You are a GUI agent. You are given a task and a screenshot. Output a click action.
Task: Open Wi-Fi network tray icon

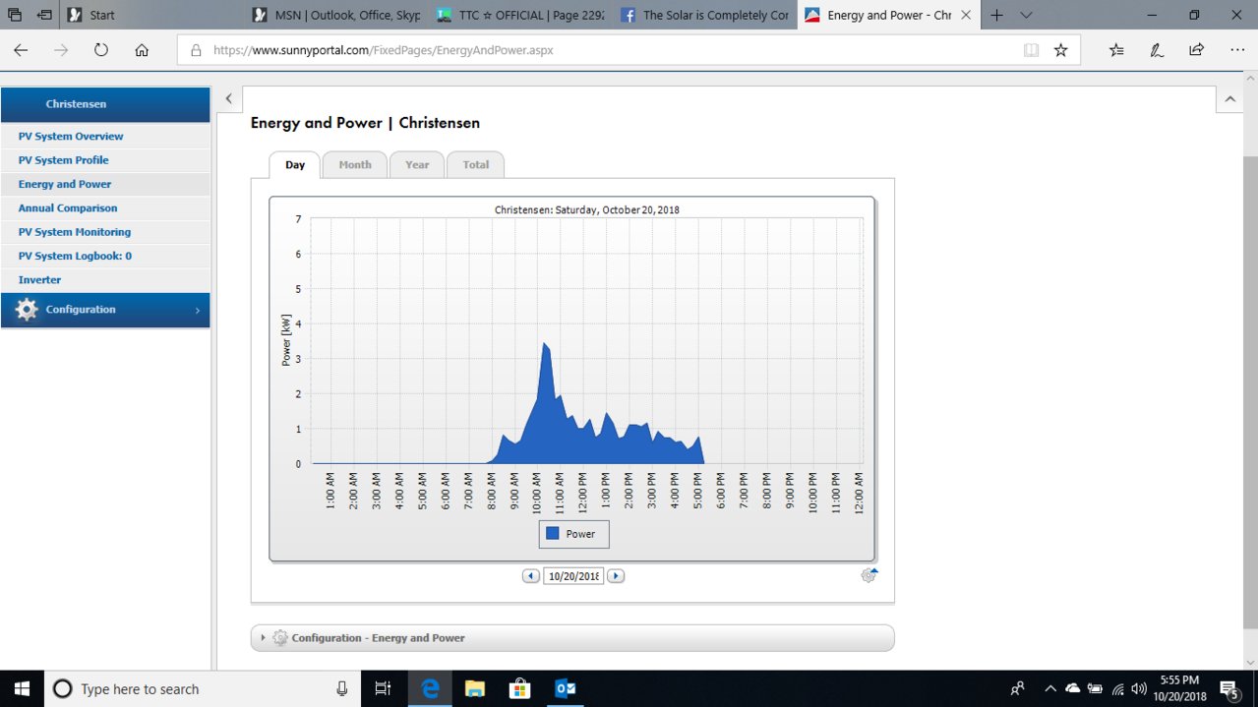pos(1117,688)
